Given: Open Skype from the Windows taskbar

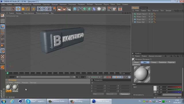Looking at the screenshot, I should click(36, 101).
